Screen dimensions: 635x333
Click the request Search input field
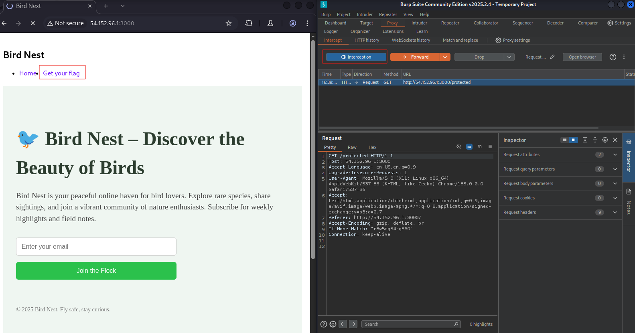pos(411,324)
